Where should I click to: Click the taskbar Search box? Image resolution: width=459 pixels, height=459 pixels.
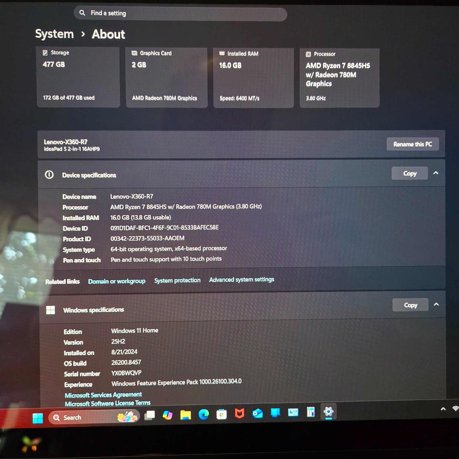pyautogui.click(x=94, y=417)
